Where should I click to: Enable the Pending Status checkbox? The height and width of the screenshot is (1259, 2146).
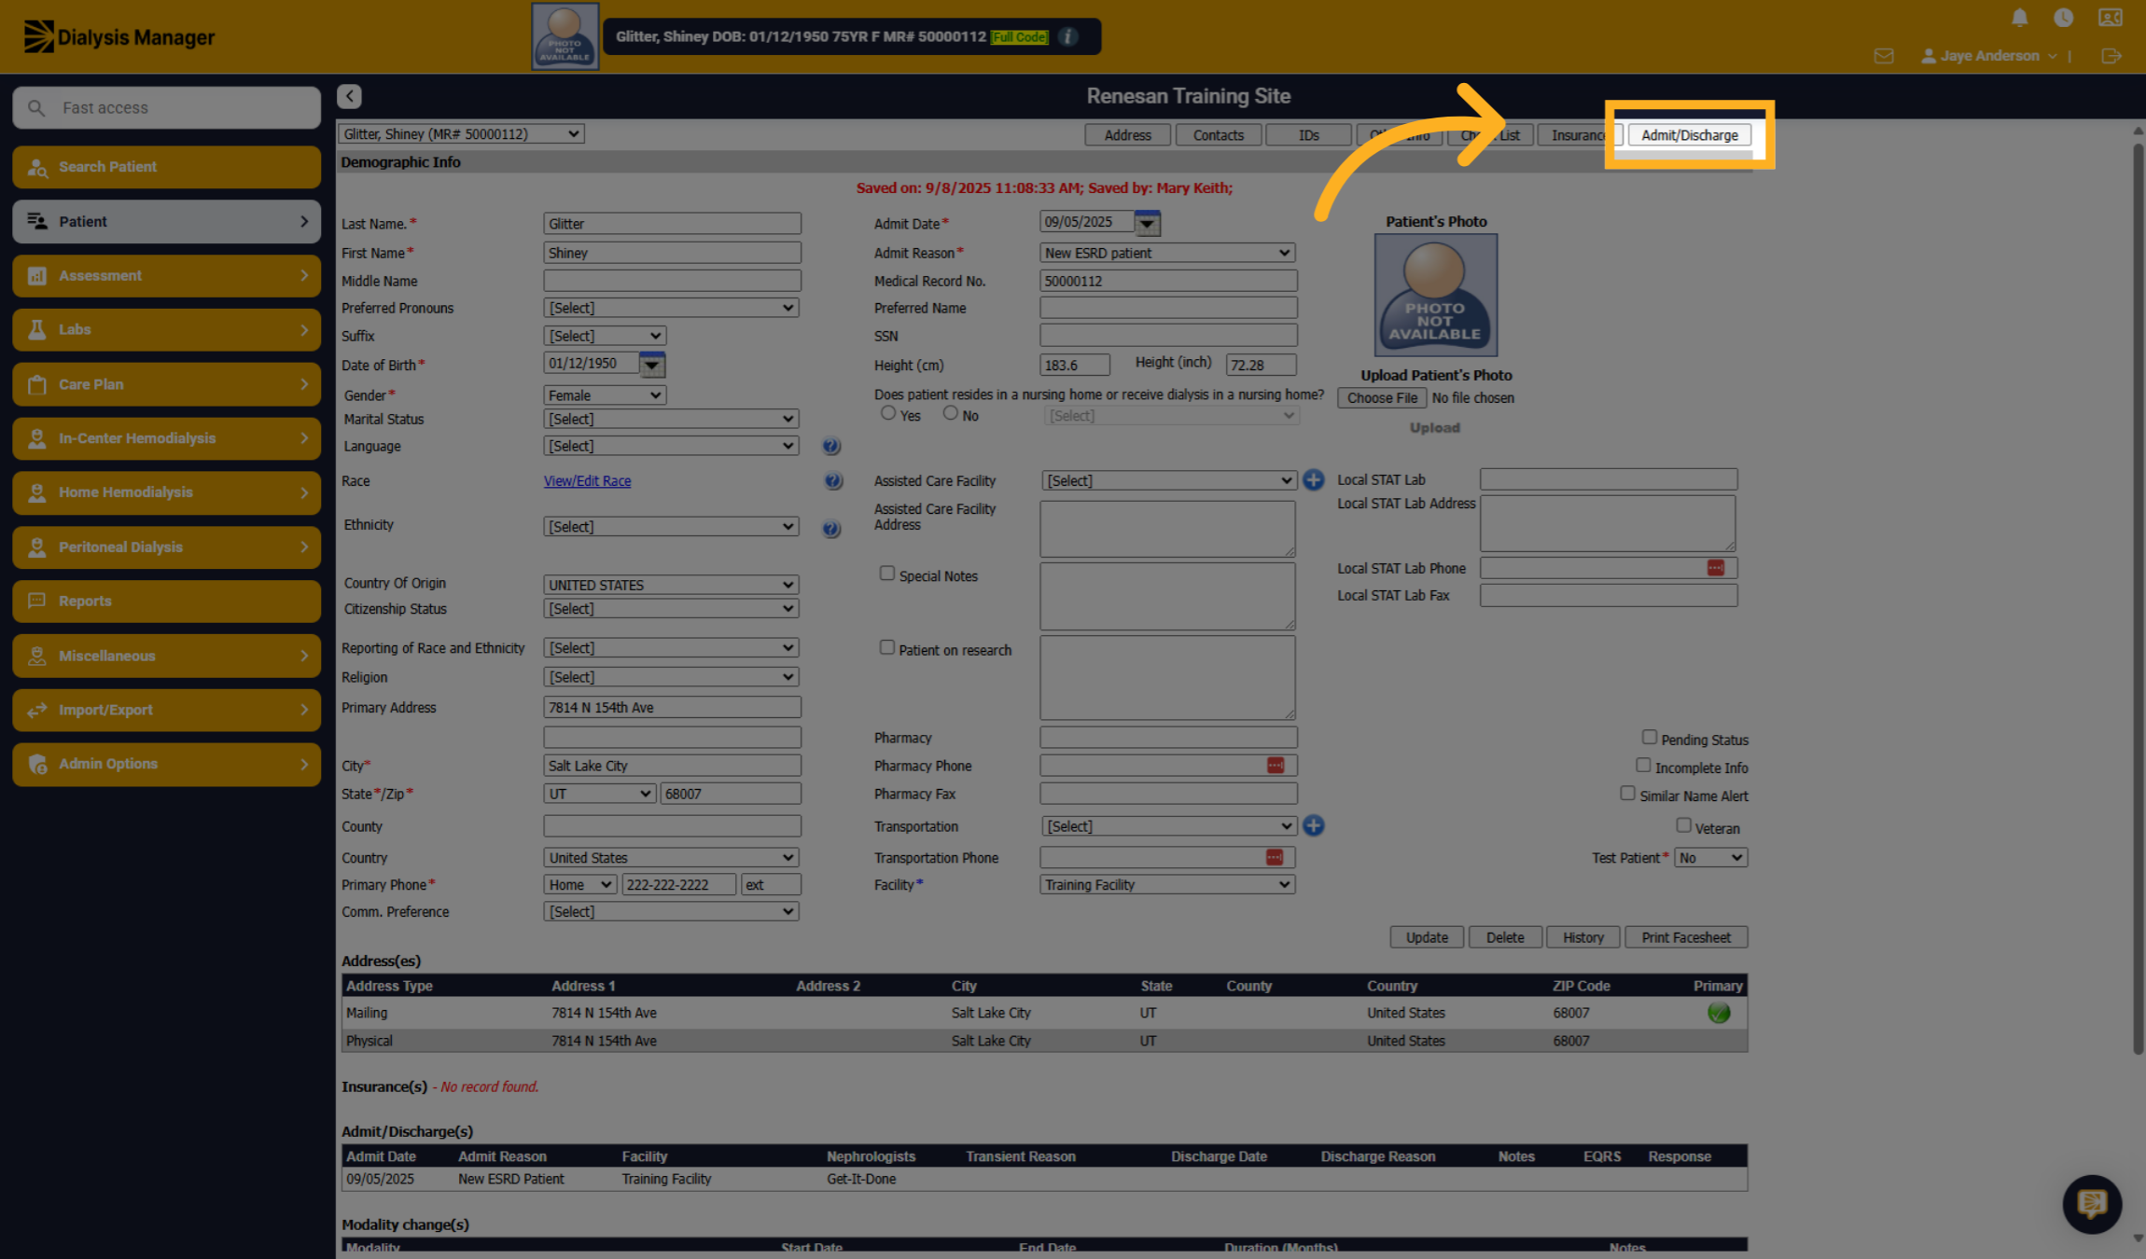pos(1649,738)
